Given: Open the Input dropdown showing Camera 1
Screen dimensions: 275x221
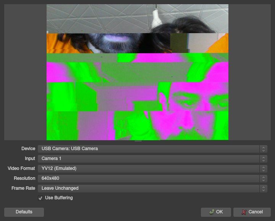Looking at the screenshot, I should [152, 159].
